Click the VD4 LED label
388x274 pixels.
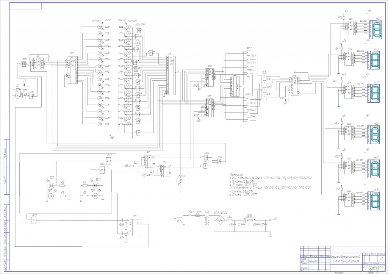[x=93, y=190]
